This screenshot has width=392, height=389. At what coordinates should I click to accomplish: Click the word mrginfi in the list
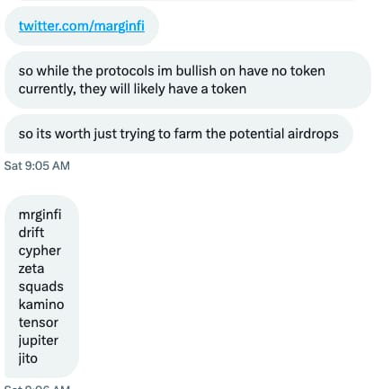40,215
